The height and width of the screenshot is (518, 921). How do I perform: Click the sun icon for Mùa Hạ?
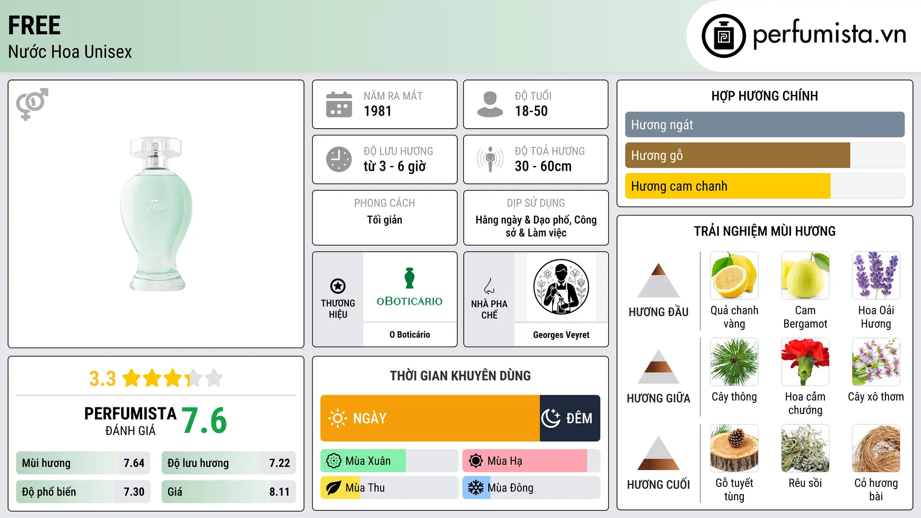(476, 461)
